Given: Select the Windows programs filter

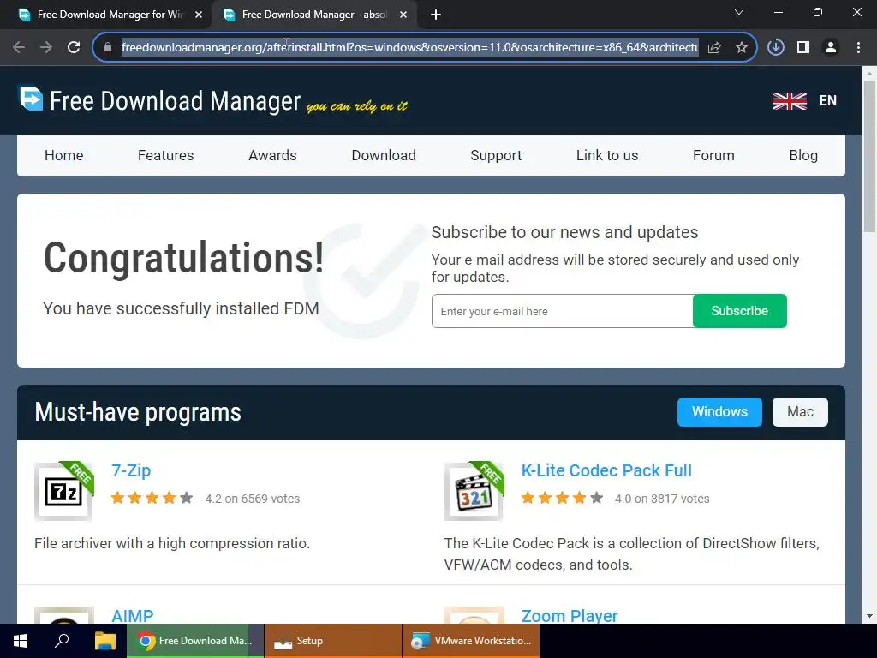Looking at the screenshot, I should [x=719, y=412].
